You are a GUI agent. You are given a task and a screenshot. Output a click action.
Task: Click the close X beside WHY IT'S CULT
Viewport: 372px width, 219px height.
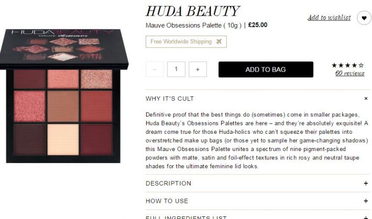tap(366, 98)
